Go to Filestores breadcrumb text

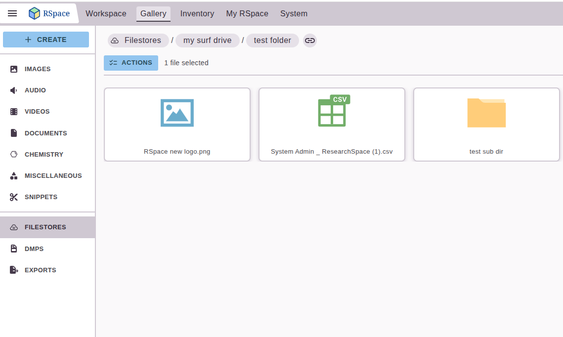(142, 40)
